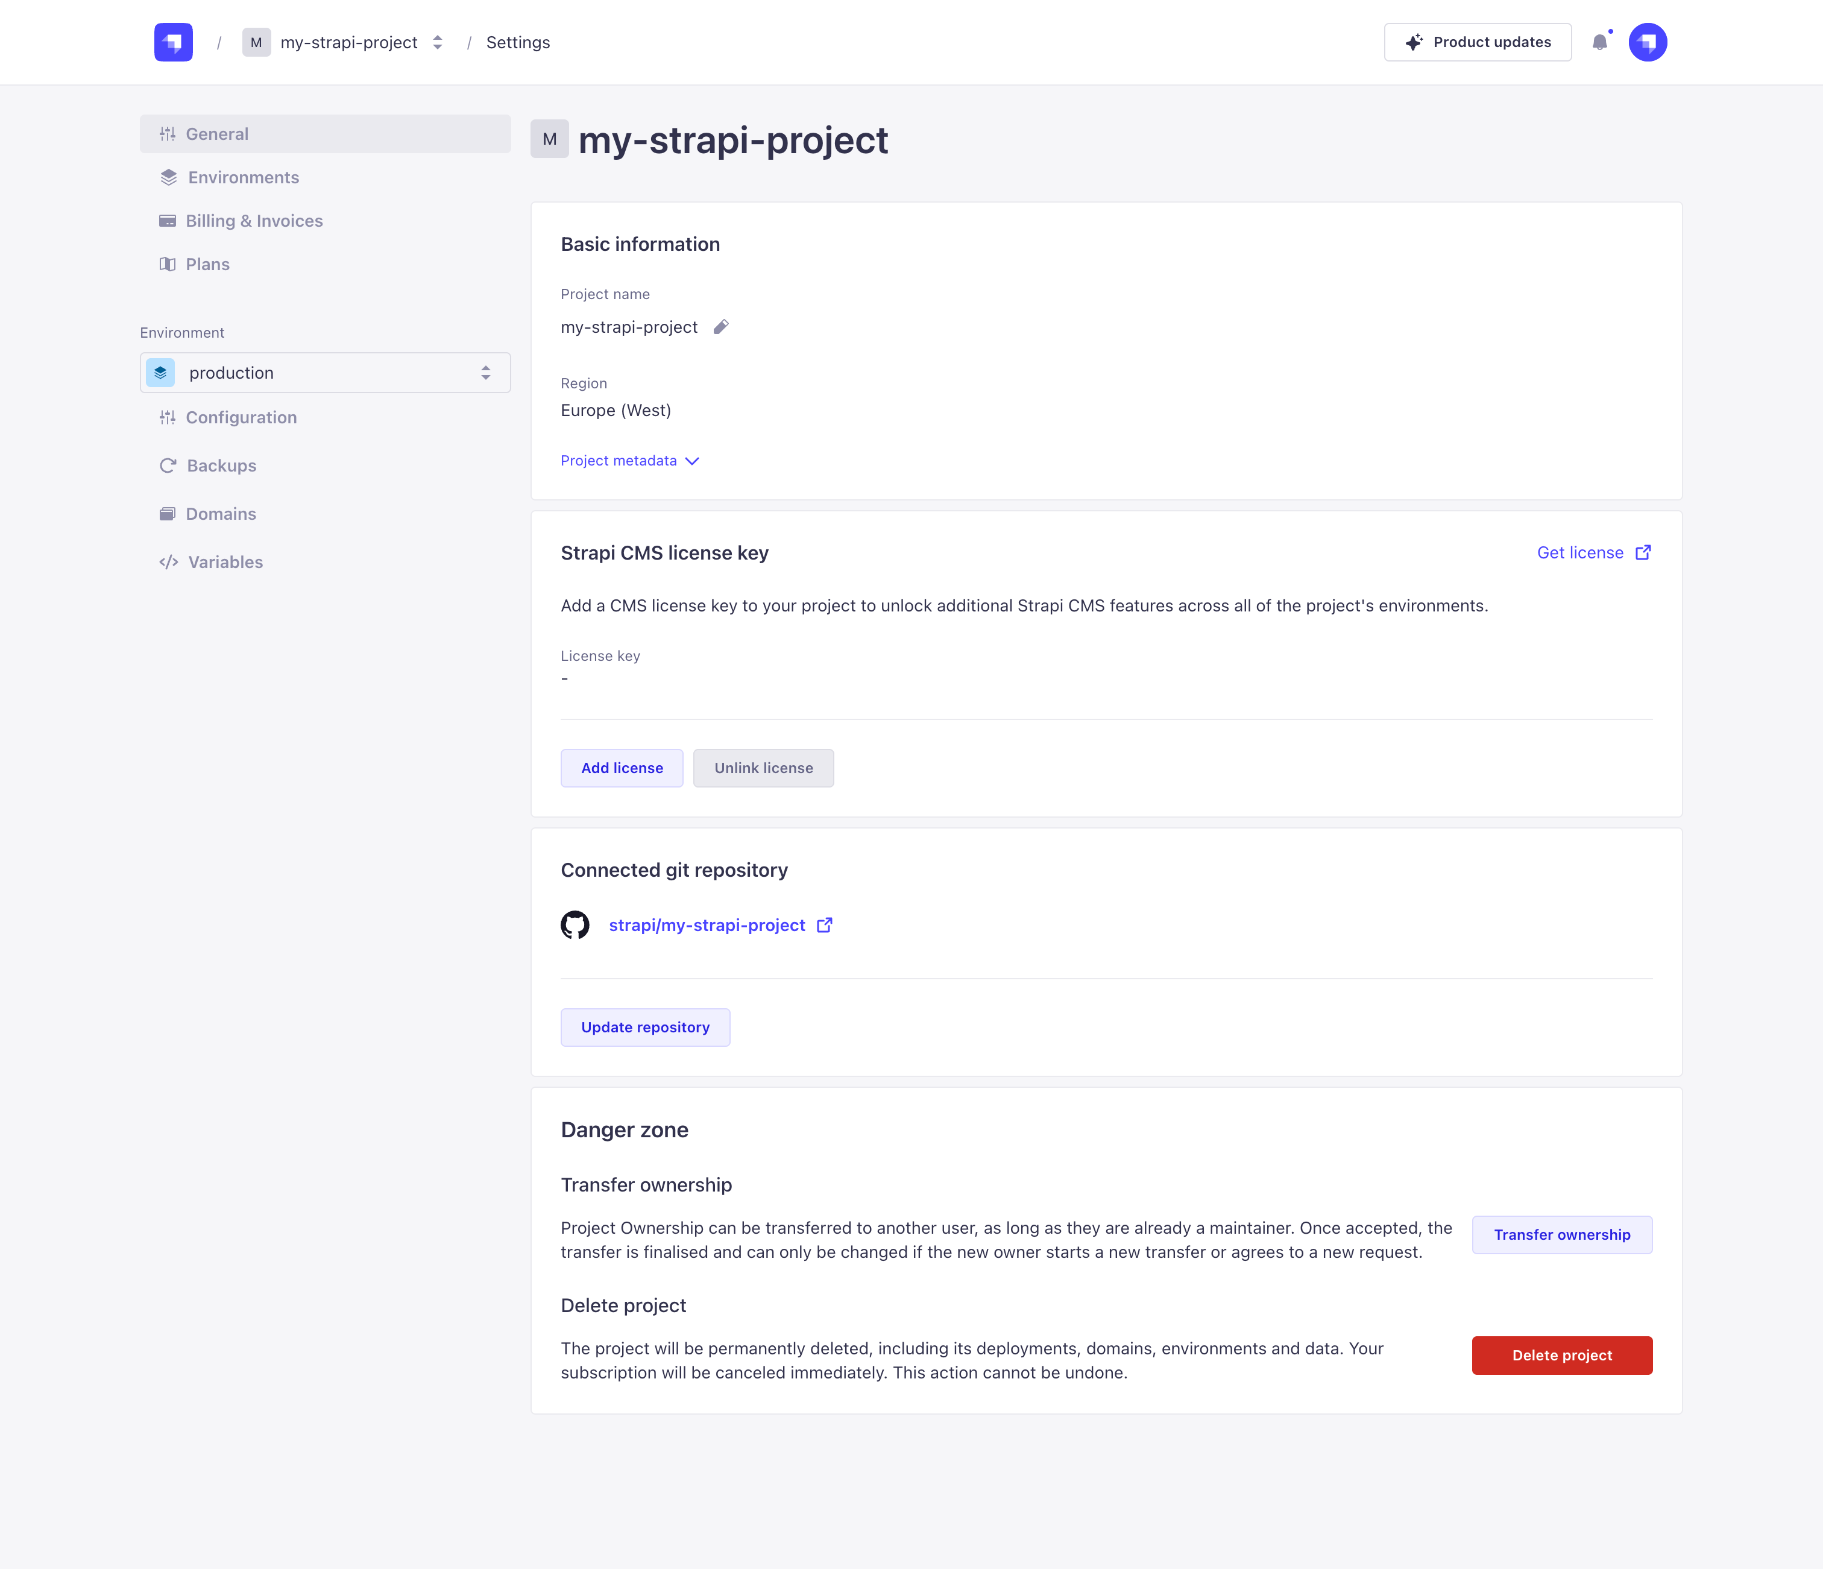Click Unlink license button

coord(764,768)
